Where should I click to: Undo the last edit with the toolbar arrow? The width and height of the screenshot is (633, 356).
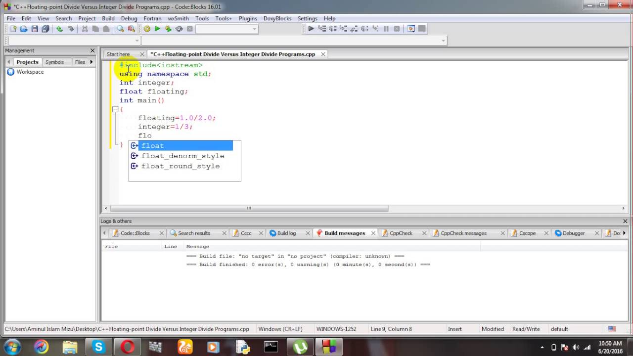tap(59, 29)
